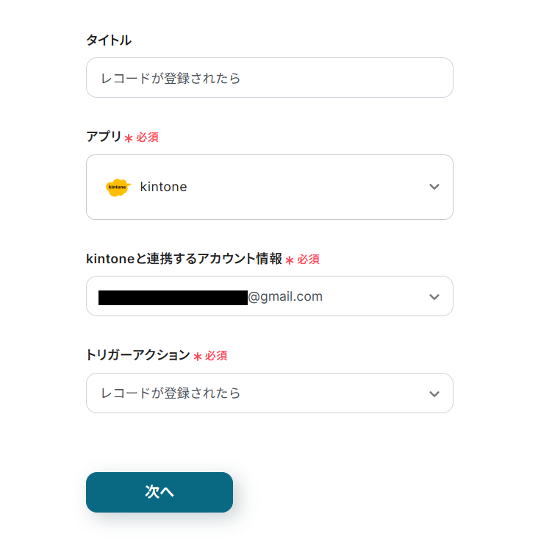
Task: Click the 'kintoneと連携するアカウント情報' label
Action: point(184,259)
